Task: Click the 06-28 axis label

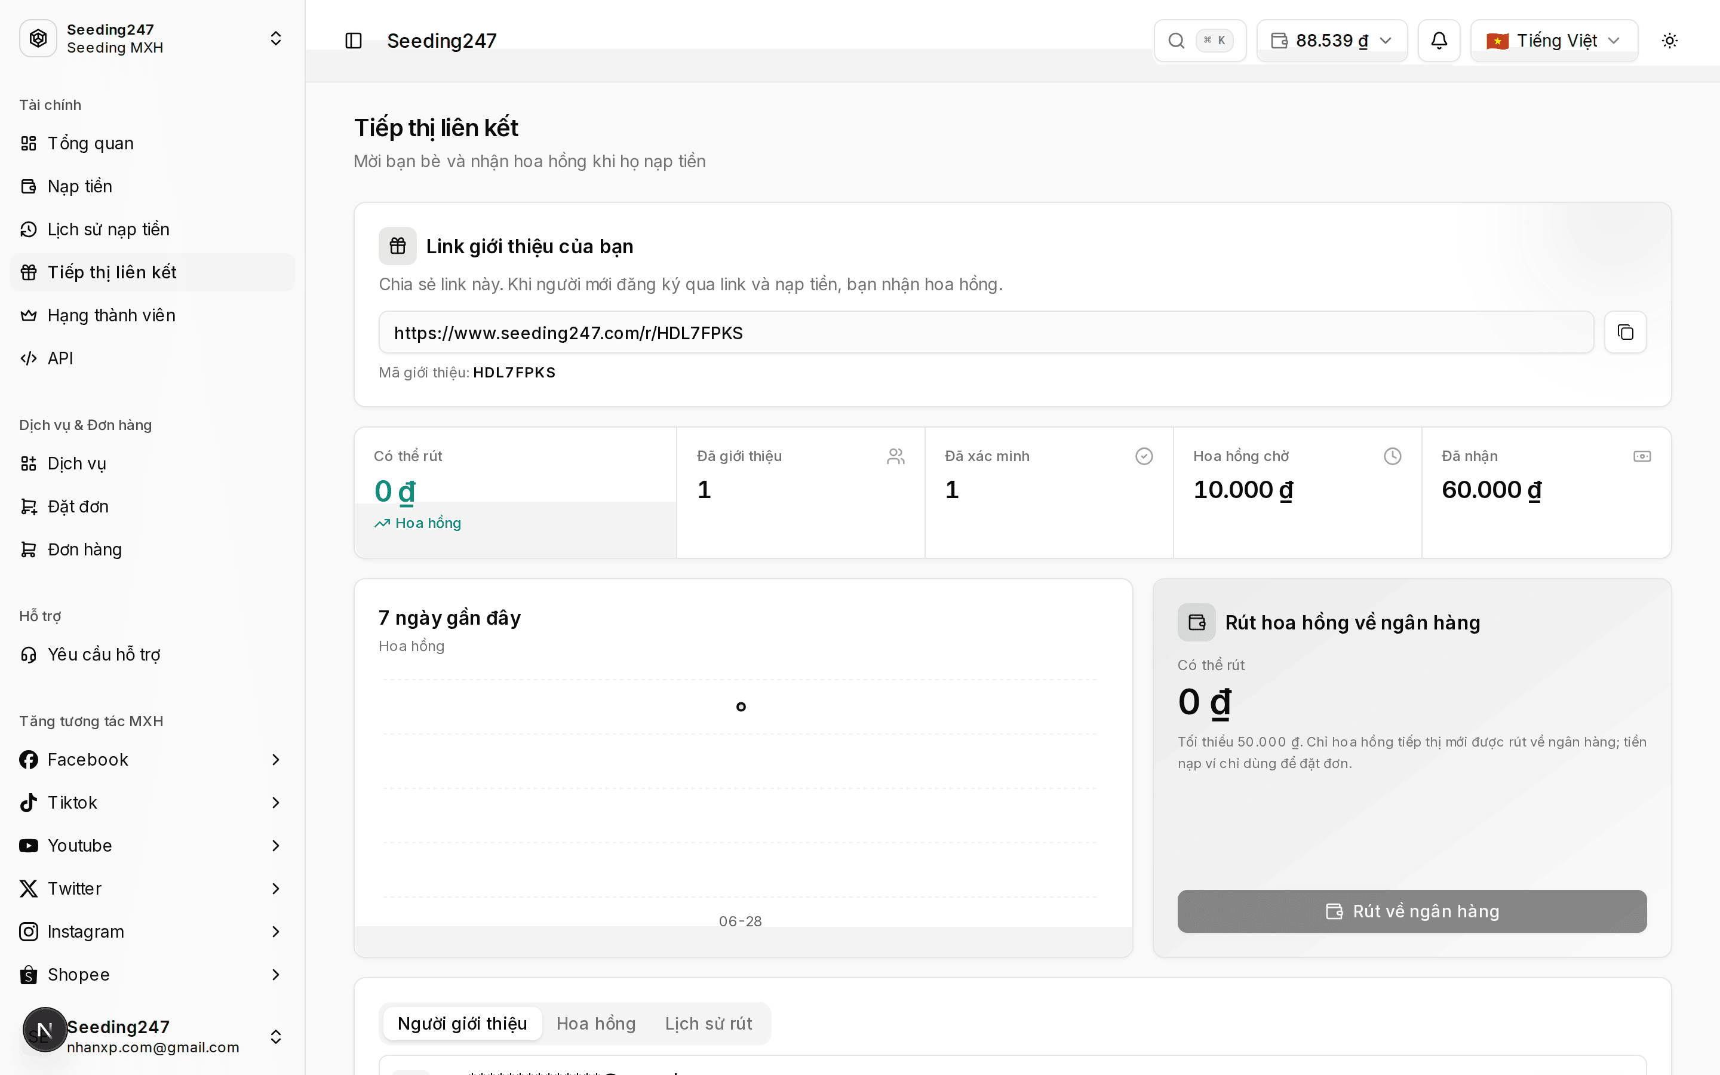Action: point(740,922)
